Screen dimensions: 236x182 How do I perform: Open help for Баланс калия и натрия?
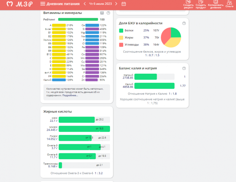click(x=184, y=68)
